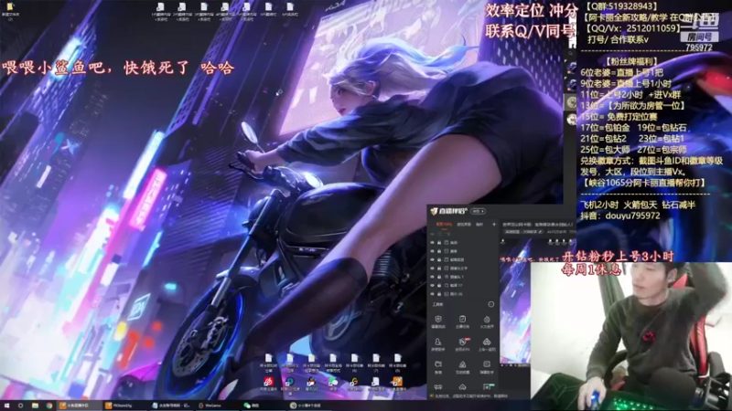The width and height of the screenshot is (732, 411).
Task: Toggle the lock on the first source row
Action: [x=439, y=243]
